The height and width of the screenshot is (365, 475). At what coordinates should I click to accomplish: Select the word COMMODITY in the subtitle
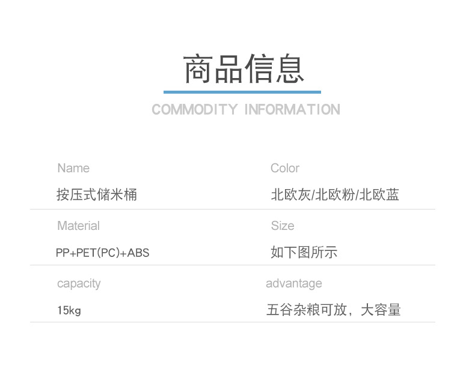[195, 110]
